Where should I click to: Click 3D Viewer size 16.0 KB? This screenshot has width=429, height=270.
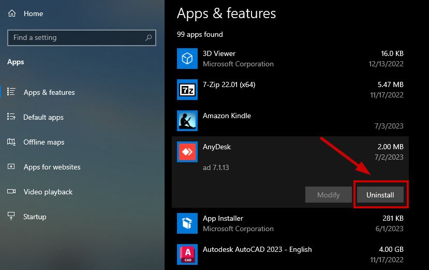[x=392, y=53]
